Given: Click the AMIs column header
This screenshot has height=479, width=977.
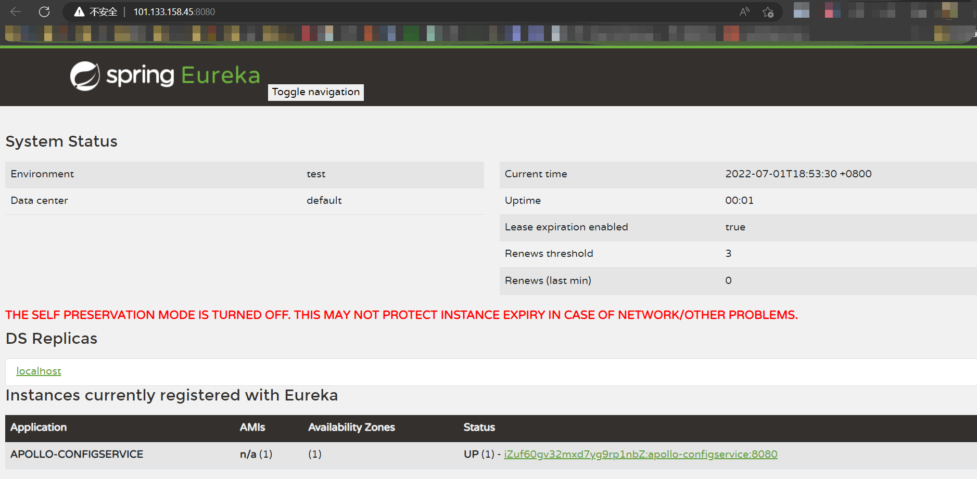Looking at the screenshot, I should coord(252,428).
